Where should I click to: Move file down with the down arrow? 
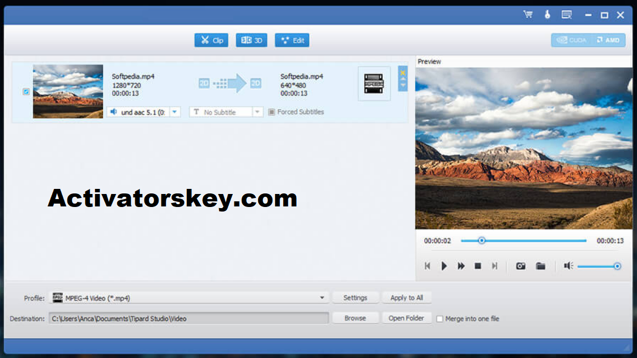coord(403,85)
